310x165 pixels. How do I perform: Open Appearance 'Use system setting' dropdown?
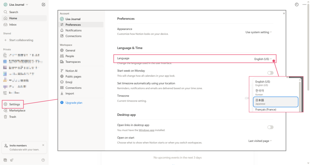tap(259, 32)
